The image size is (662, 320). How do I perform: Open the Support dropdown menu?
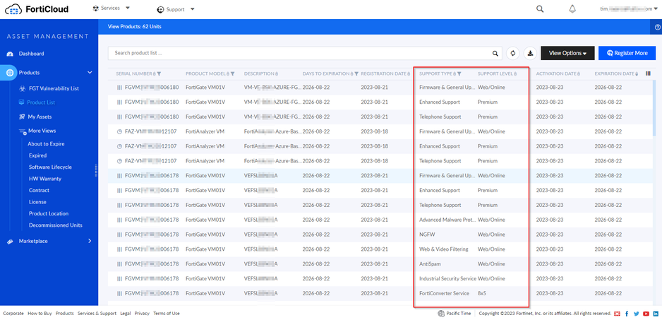[x=174, y=9]
